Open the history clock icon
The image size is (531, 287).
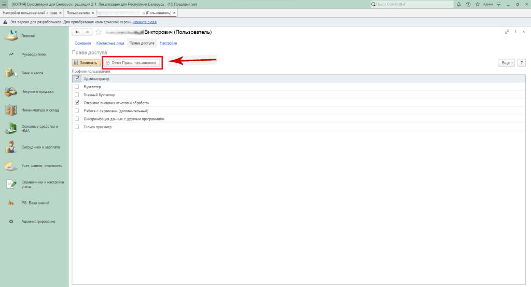(x=468, y=4)
